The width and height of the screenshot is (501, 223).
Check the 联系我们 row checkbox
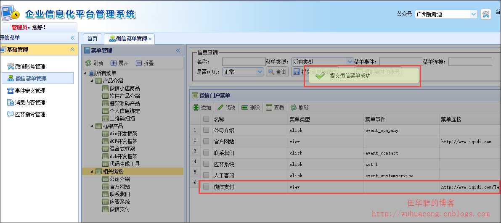206,152
